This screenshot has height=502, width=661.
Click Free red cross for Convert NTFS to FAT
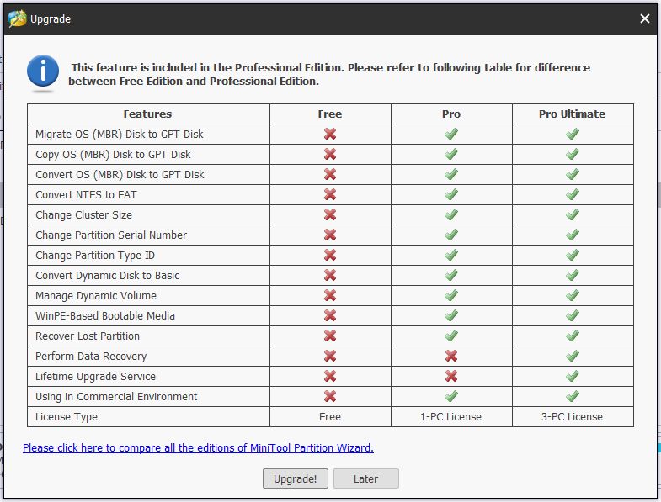(330, 194)
